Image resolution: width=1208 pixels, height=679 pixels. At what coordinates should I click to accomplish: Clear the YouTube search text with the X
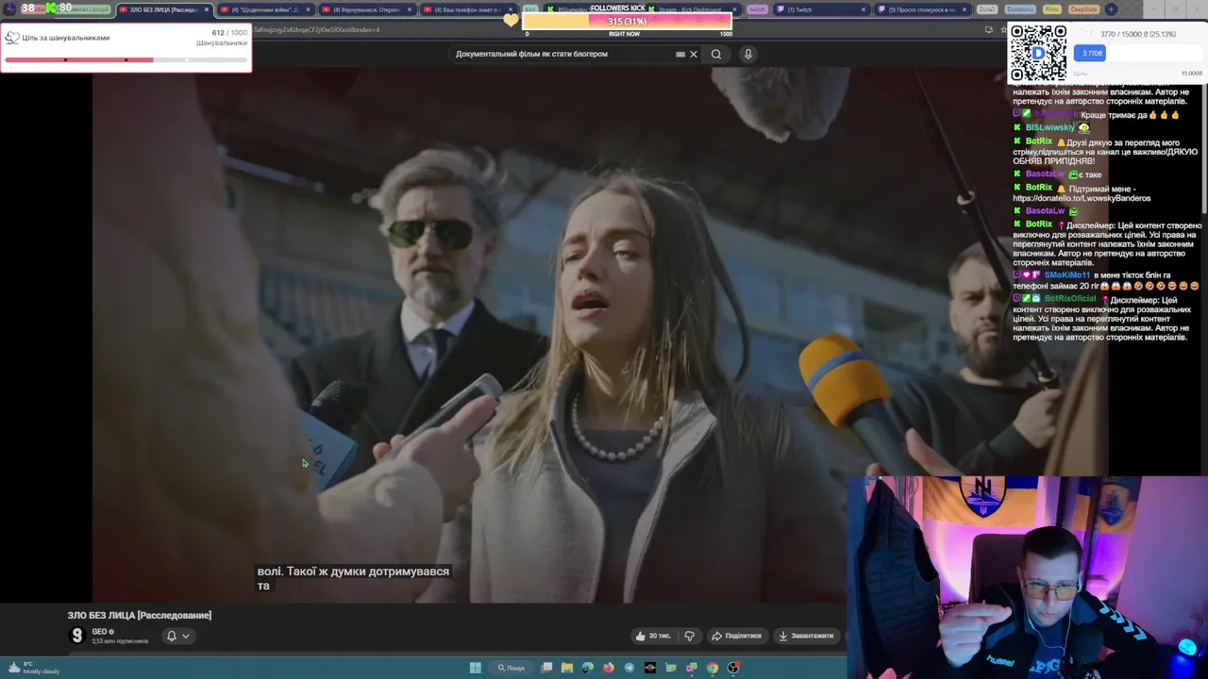pyautogui.click(x=694, y=54)
